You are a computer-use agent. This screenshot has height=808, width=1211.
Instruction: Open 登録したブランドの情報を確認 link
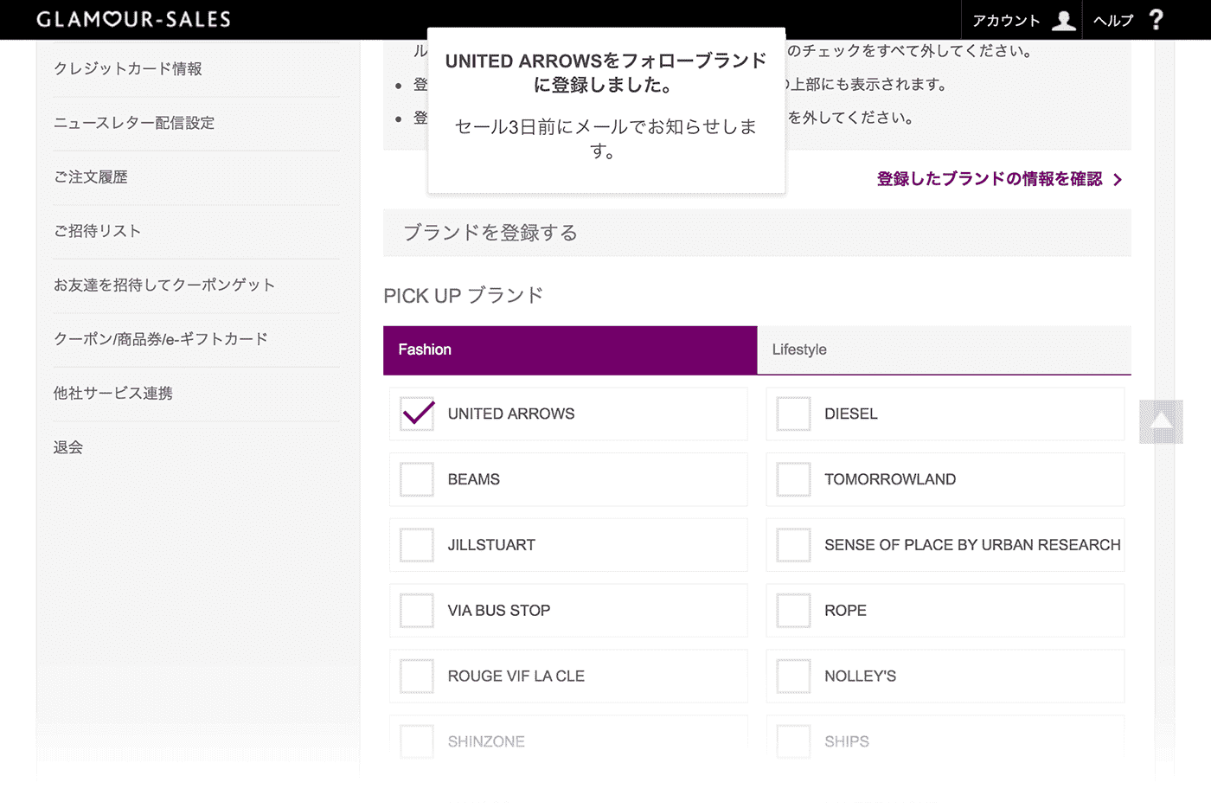[989, 179]
